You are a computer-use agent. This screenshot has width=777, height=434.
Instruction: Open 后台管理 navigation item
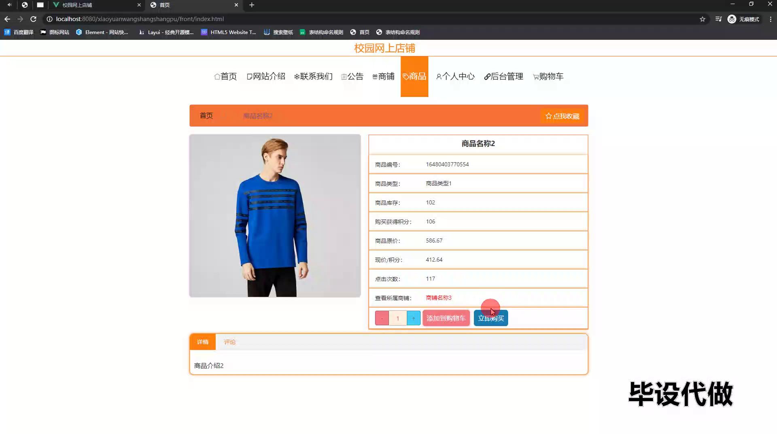(503, 77)
